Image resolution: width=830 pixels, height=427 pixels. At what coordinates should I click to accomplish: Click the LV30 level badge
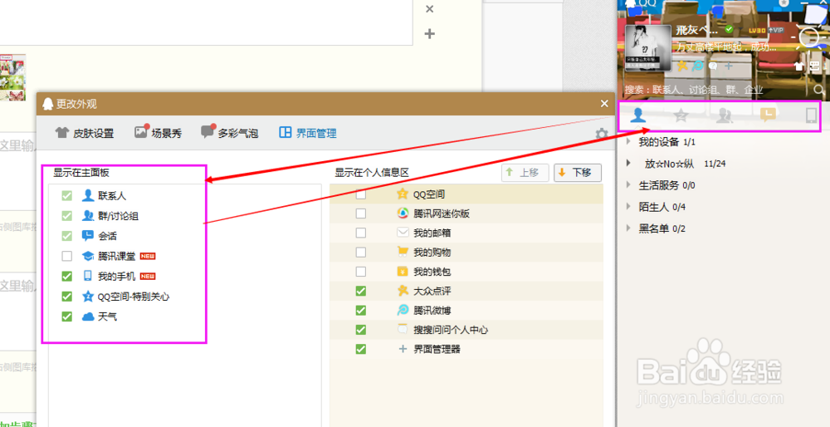point(756,30)
